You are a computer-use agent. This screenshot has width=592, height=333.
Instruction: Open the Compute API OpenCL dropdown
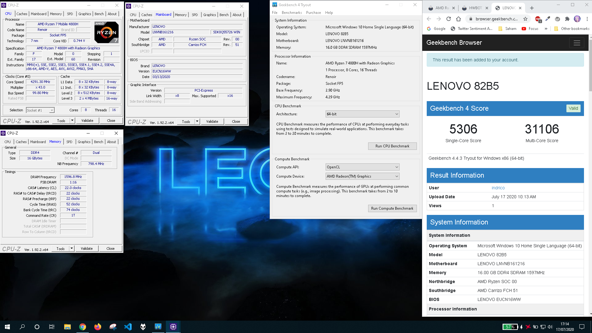pyautogui.click(x=362, y=167)
